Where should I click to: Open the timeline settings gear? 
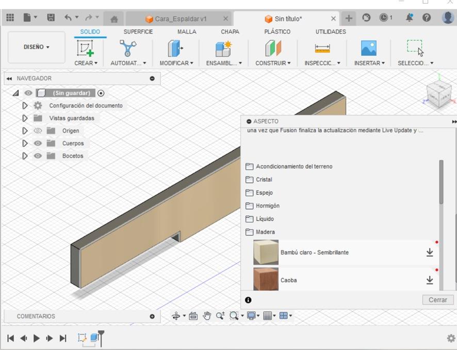[451, 338]
